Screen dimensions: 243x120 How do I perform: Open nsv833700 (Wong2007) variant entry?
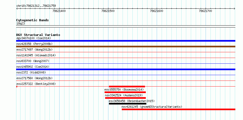(33, 61)
